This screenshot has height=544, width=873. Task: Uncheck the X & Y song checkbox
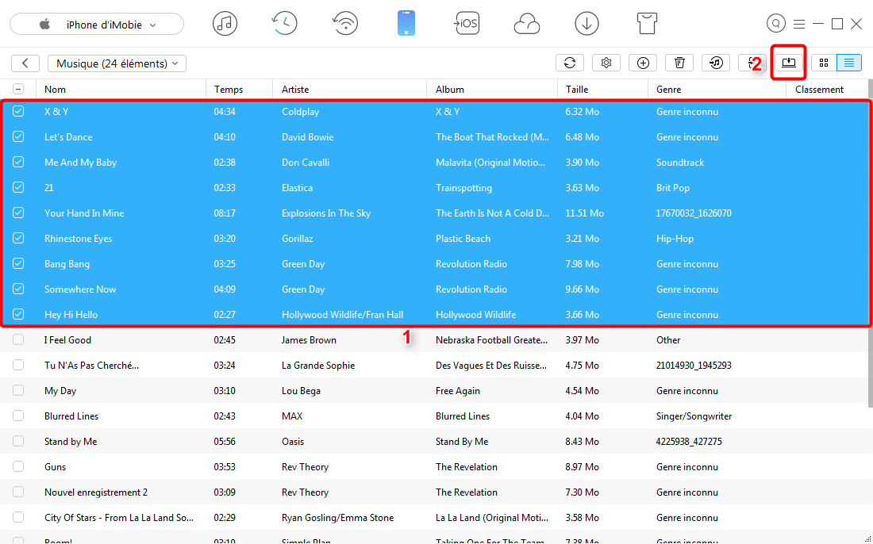(x=18, y=111)
